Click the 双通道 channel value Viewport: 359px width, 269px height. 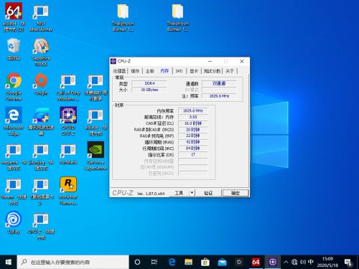point(219,83)
